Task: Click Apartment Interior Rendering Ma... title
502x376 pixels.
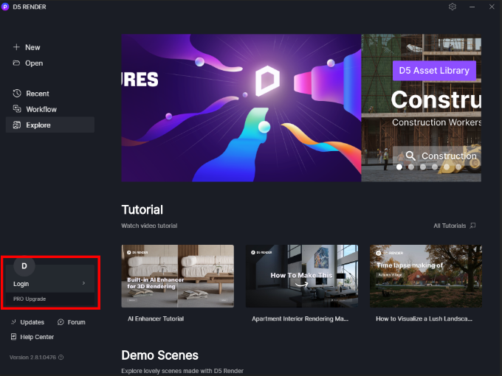Action: (300, 318)
